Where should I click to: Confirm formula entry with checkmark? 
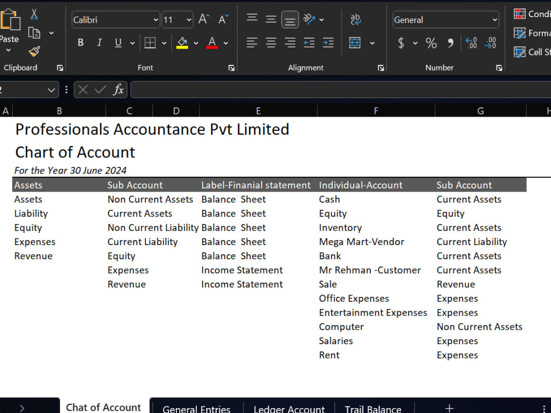click(100, 90)
